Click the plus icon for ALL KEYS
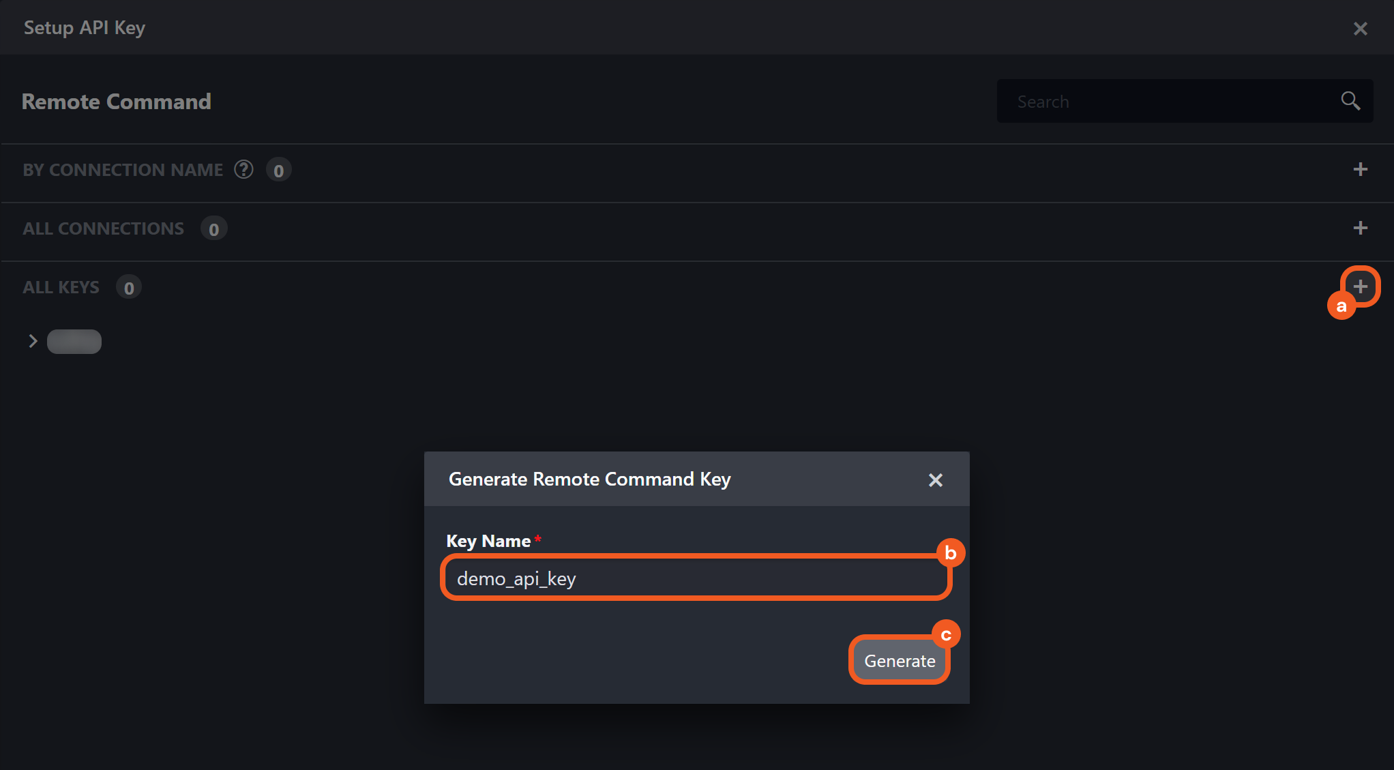 pos(1360,286)
